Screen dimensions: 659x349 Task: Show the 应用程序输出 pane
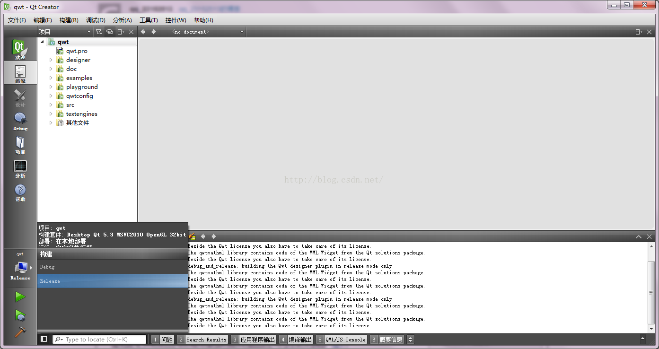254,340
